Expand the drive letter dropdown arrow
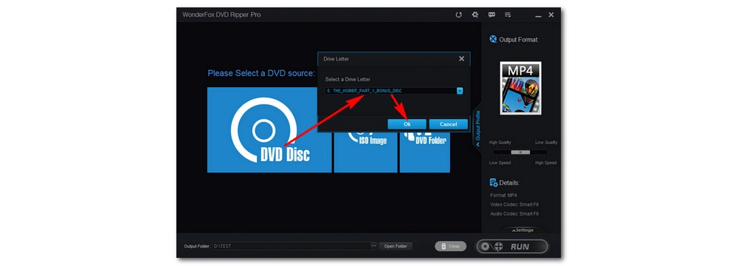 tap(460, 91)
